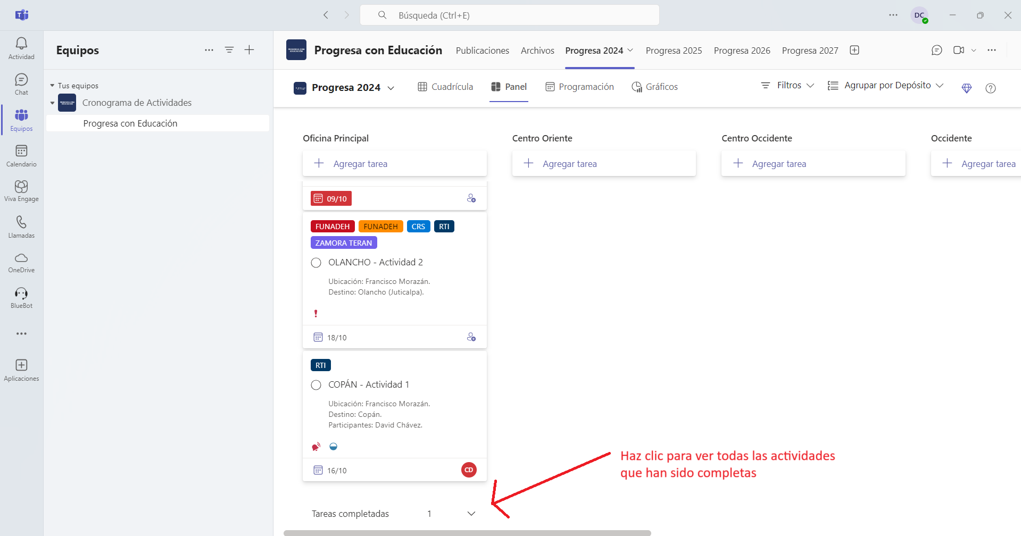Open DC profile avatar
Viewport: 1021px width, 536px height.
[x=919, y=15]
